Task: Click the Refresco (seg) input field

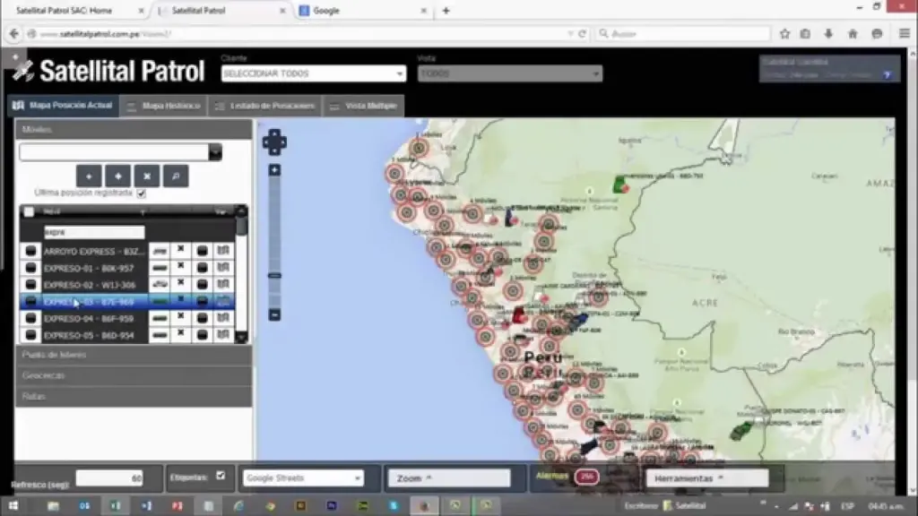Action: point(109,478)
